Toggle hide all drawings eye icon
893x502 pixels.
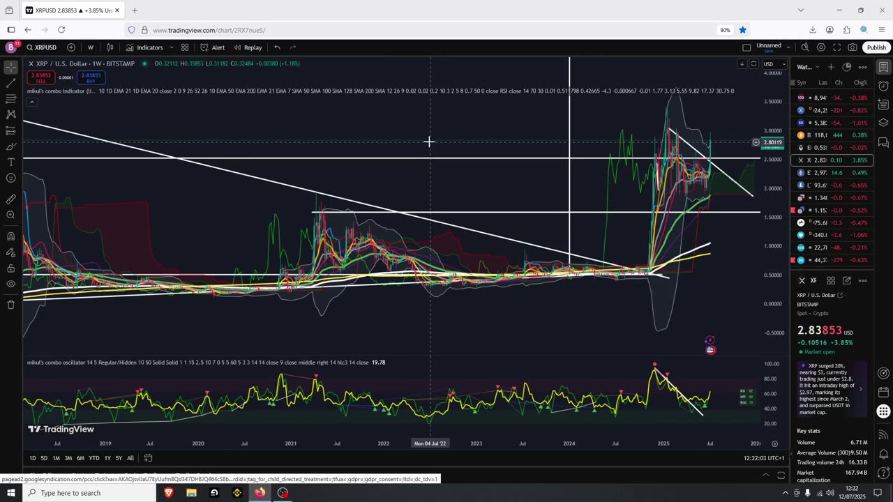coord(10,284)
